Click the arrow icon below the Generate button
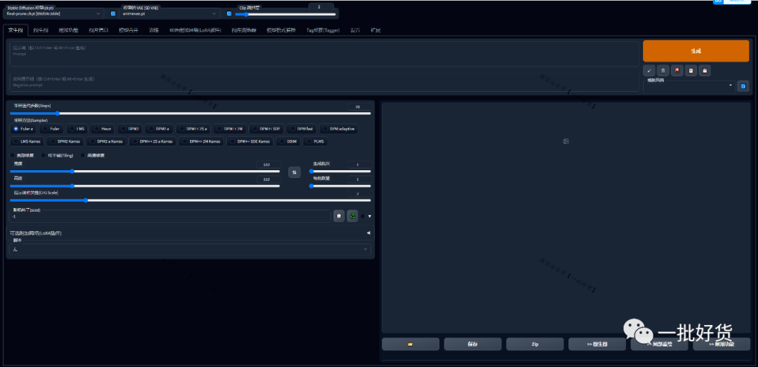The width and height of the screenshot is (758, 367). (x=649, y=71)
